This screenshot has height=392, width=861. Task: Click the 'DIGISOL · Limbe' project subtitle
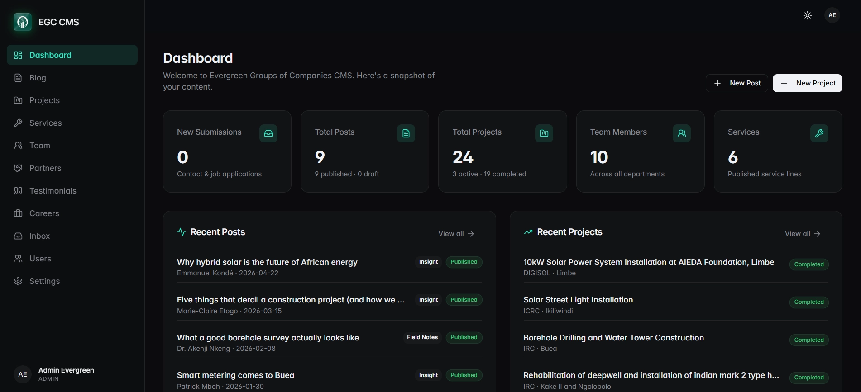click(550, 273)
